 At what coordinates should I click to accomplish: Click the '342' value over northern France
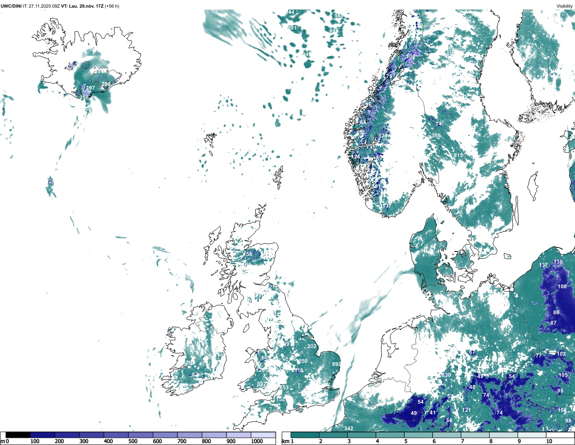349,428
